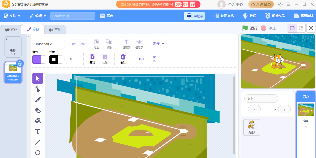Toggle fullscreen stage view
Image resolution: width=316 pixels, height=158 pixels.
point(311,28)
